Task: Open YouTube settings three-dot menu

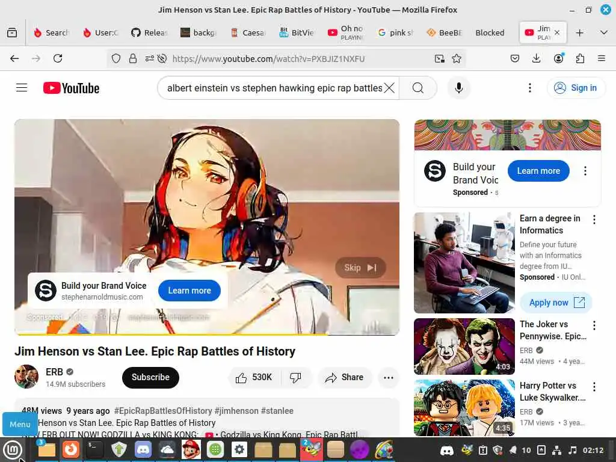Action: click(529, 88)
